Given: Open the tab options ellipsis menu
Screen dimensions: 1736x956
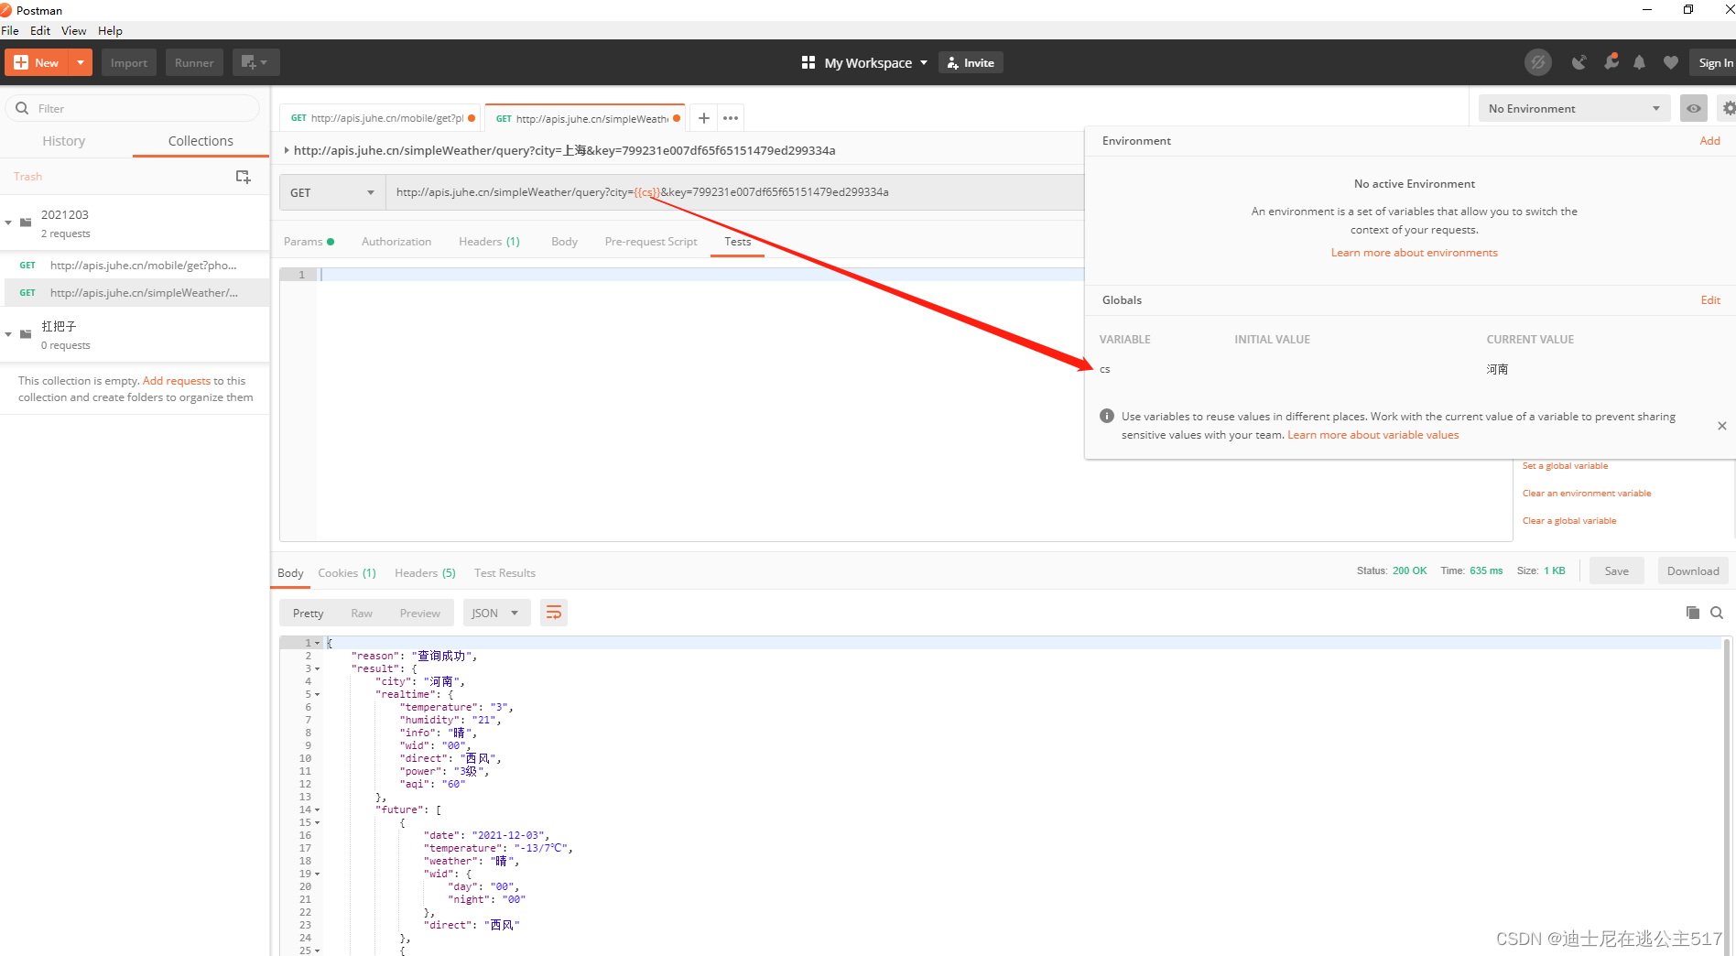Looking at the screenshot, I should [730, 118].
